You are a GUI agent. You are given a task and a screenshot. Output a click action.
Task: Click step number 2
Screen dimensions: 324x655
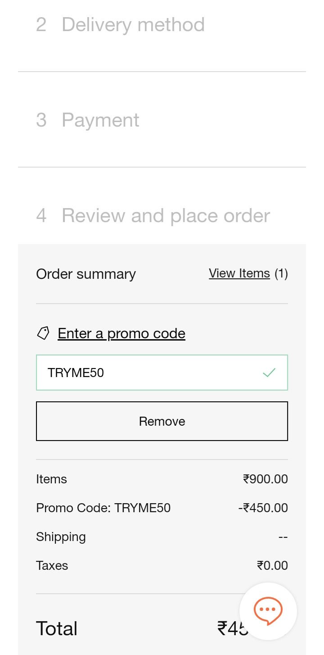(41, 24)
